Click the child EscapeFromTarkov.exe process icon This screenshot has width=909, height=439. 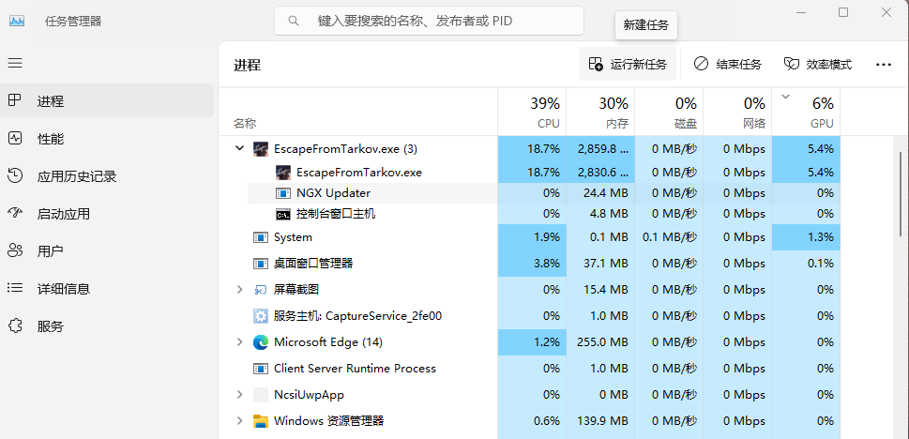pos(283,173)
